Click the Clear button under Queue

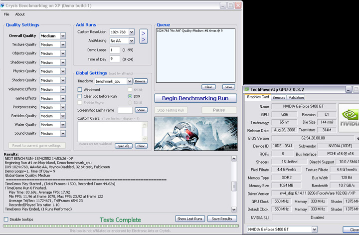pos(208,87)
